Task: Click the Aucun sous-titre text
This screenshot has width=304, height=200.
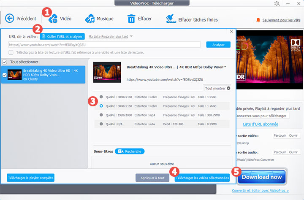Action: (x=162, y=164)
